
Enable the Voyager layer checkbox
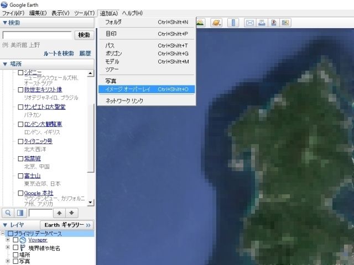[15, 240]
